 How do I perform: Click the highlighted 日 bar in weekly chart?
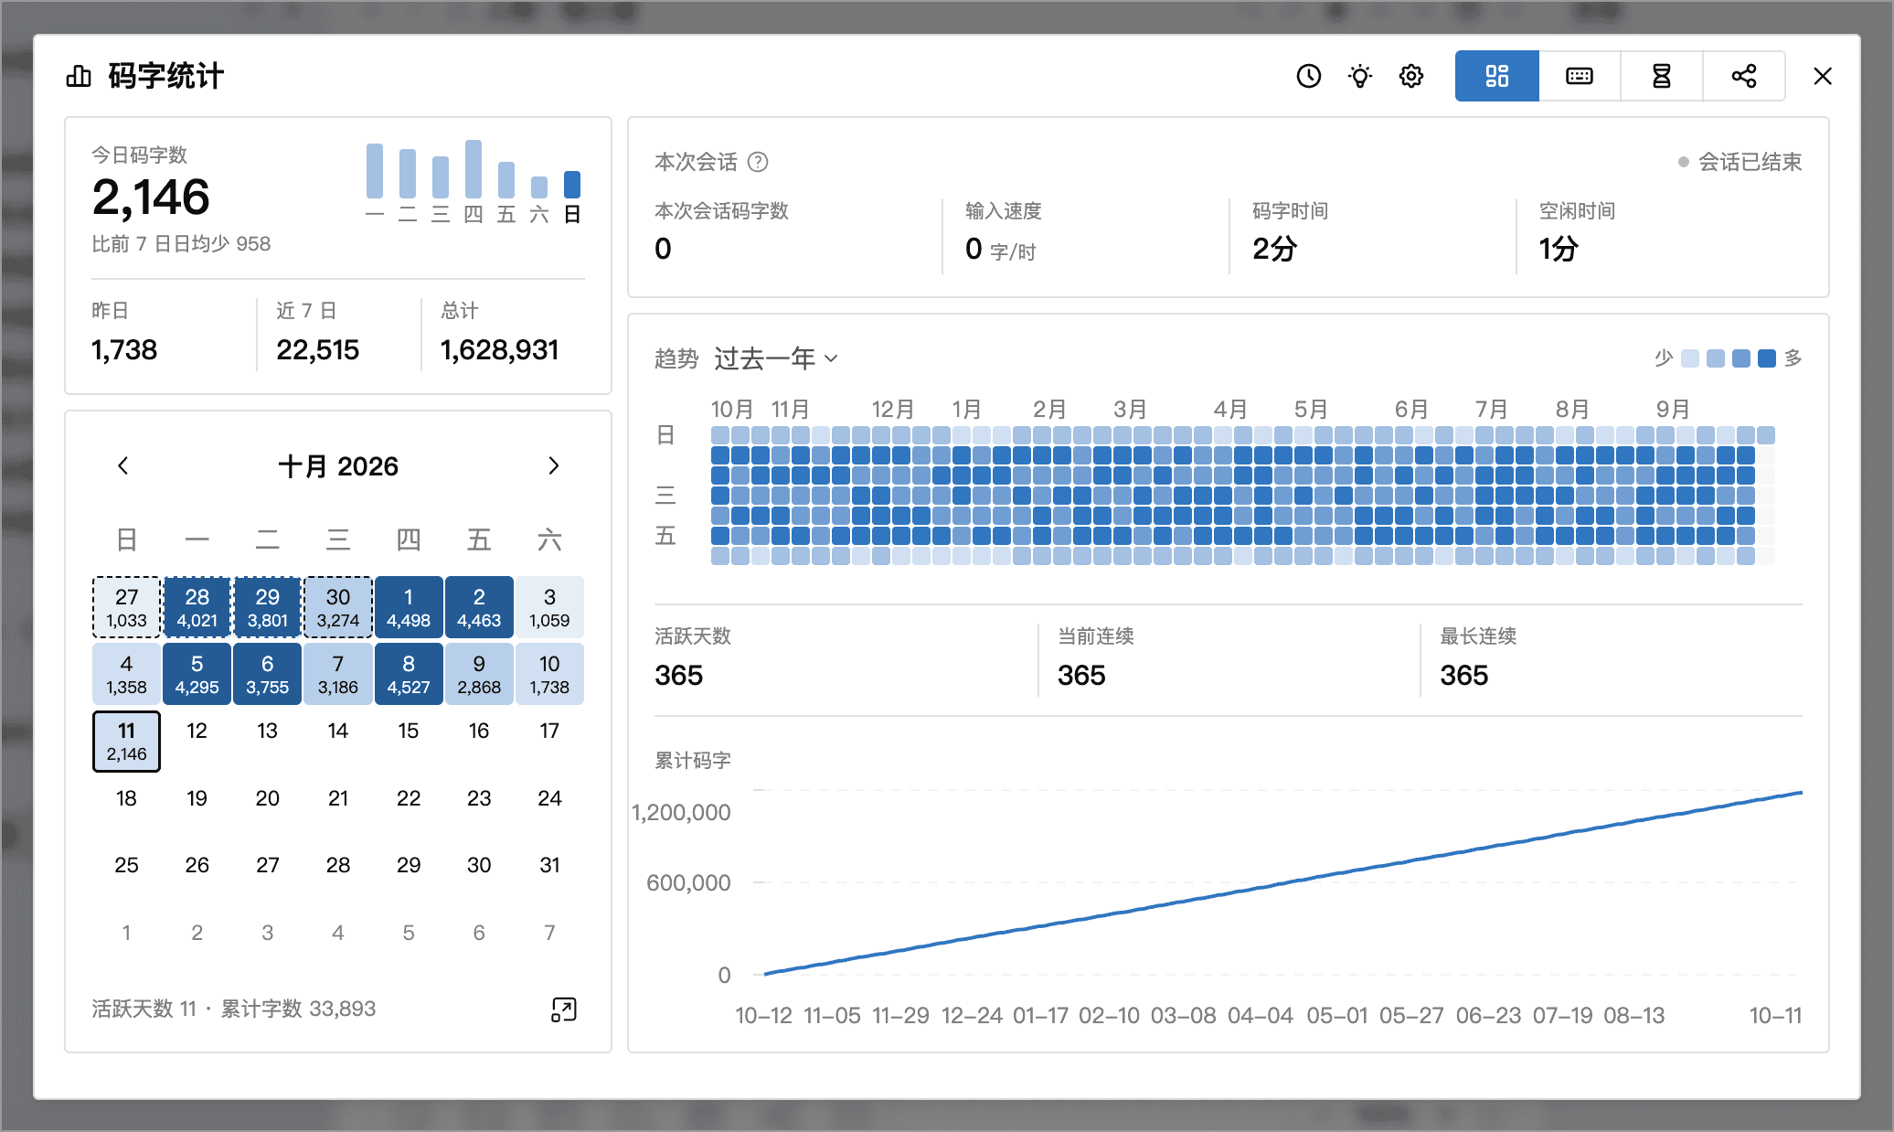point(572,185)
